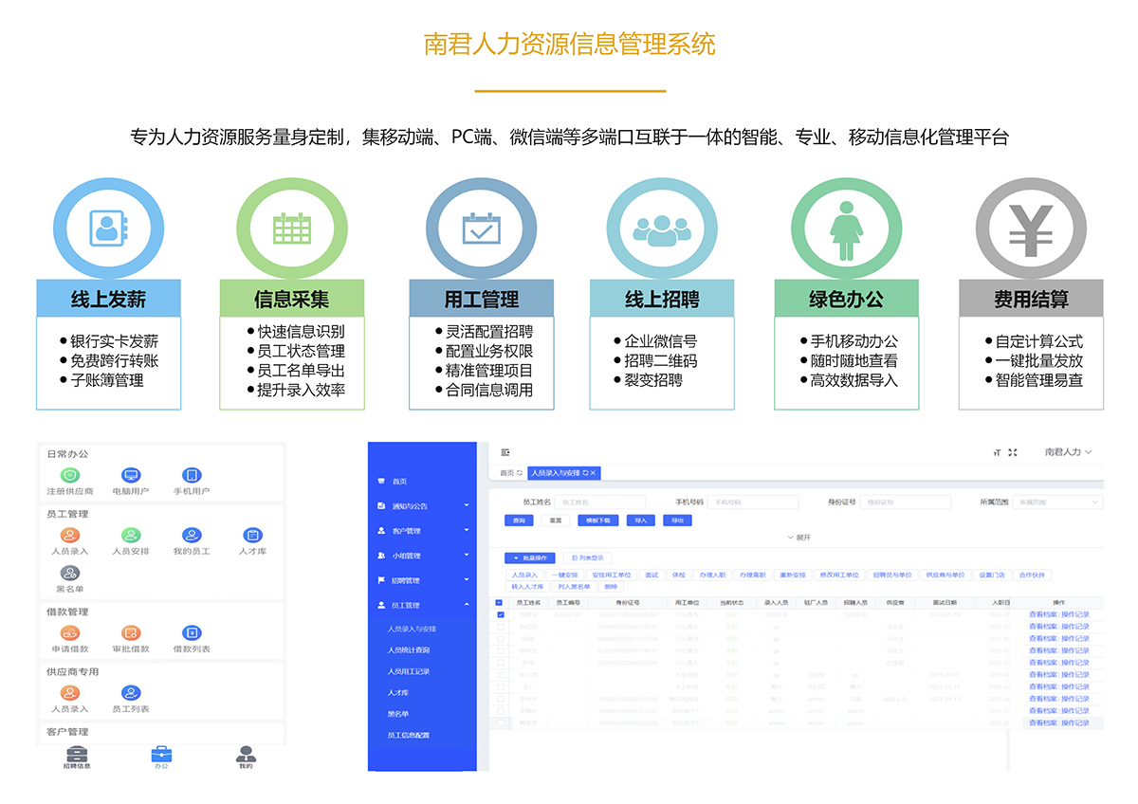Toggle the select-all checkbox in table header
This screenshot has height=804, width=1138.
point(500,602)
